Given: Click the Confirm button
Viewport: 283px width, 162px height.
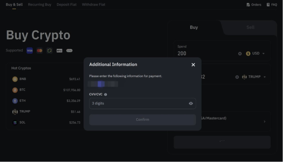Looking at the screenshot, I should 142,120.
